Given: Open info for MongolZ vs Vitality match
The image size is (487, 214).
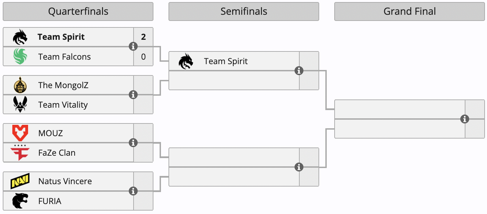Looking at the screenshot, I should (x=133, y=95).
